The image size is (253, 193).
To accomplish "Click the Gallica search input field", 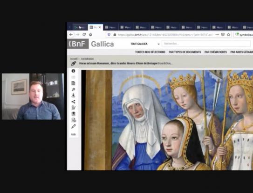I will click(x=206, y=44).
